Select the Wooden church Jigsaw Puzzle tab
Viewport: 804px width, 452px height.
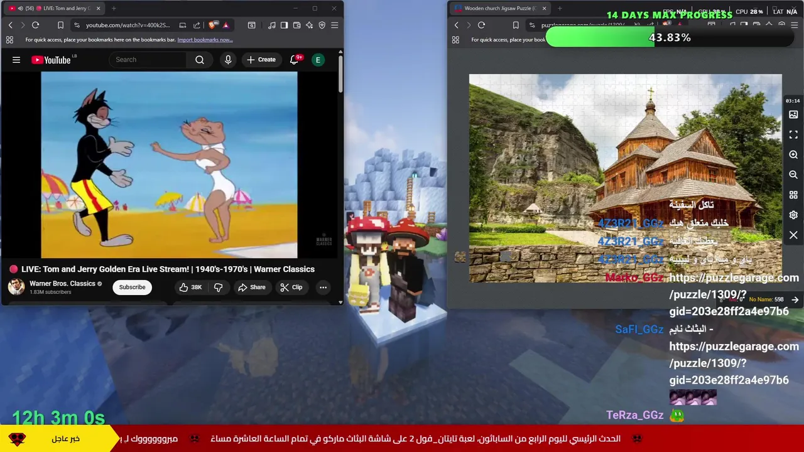click(499, 8)
